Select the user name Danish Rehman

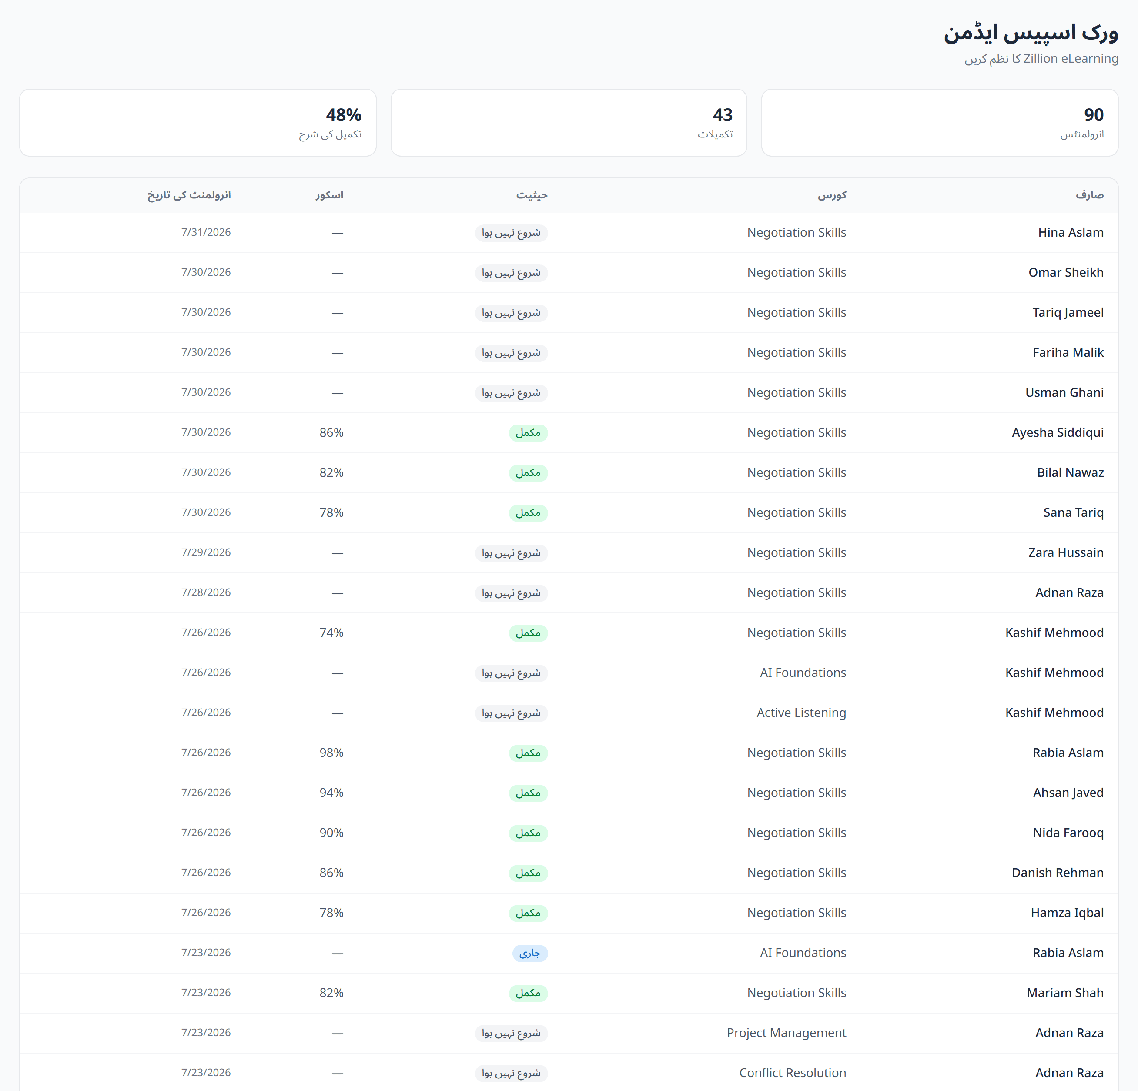(1057, 873)
